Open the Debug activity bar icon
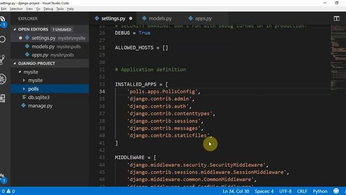 click(3, 79)
